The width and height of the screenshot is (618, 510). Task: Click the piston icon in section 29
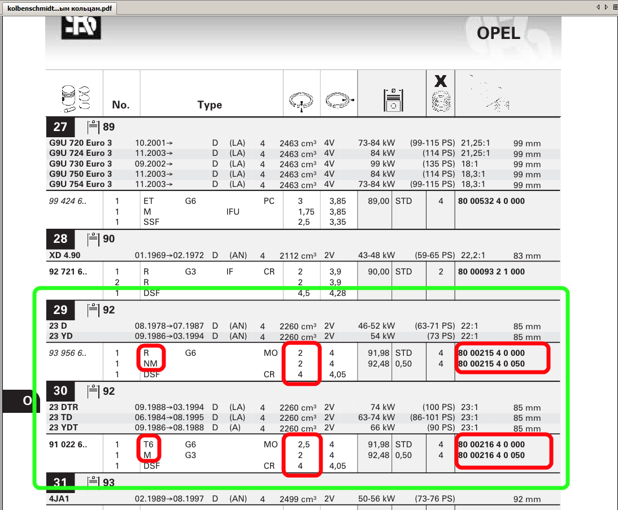[93, 310]
